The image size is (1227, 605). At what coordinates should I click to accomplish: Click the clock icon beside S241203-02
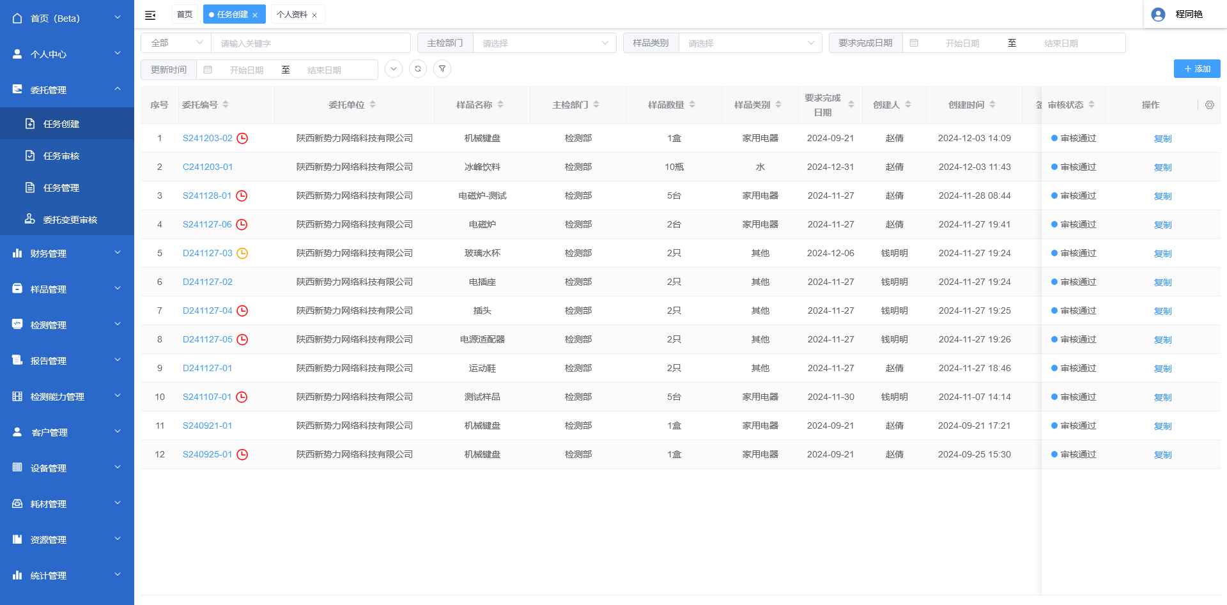click(242, 138)
